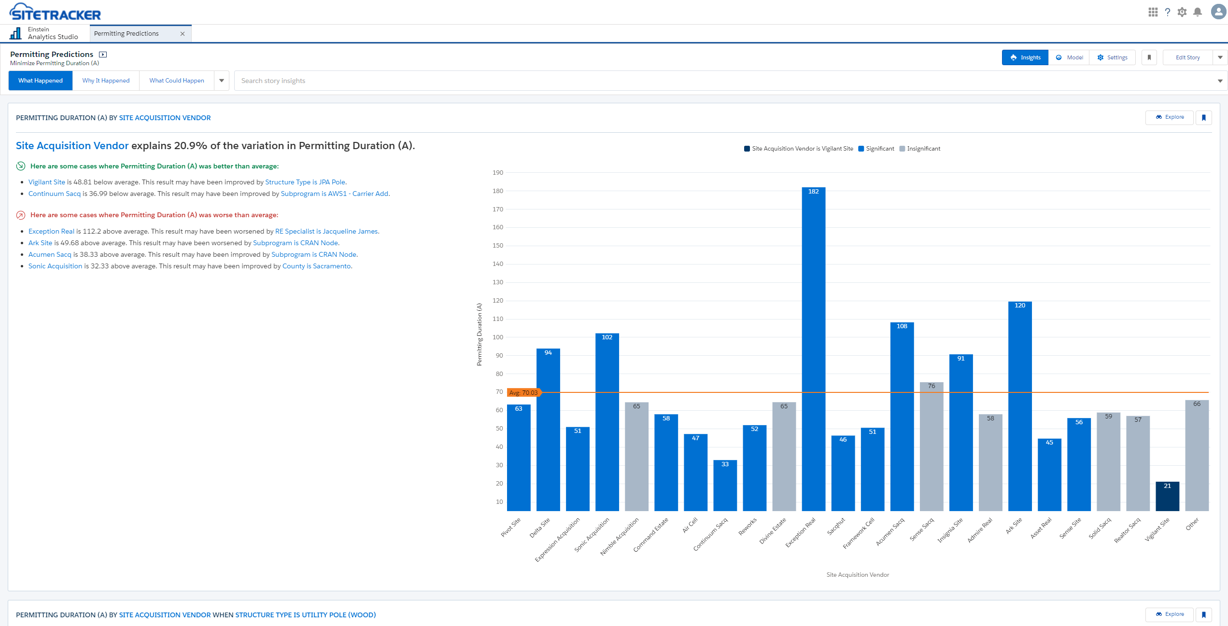This screenshot has height=626, width=1228.
Task: Open the user profile avatar
Action: tap(1218, 12)
